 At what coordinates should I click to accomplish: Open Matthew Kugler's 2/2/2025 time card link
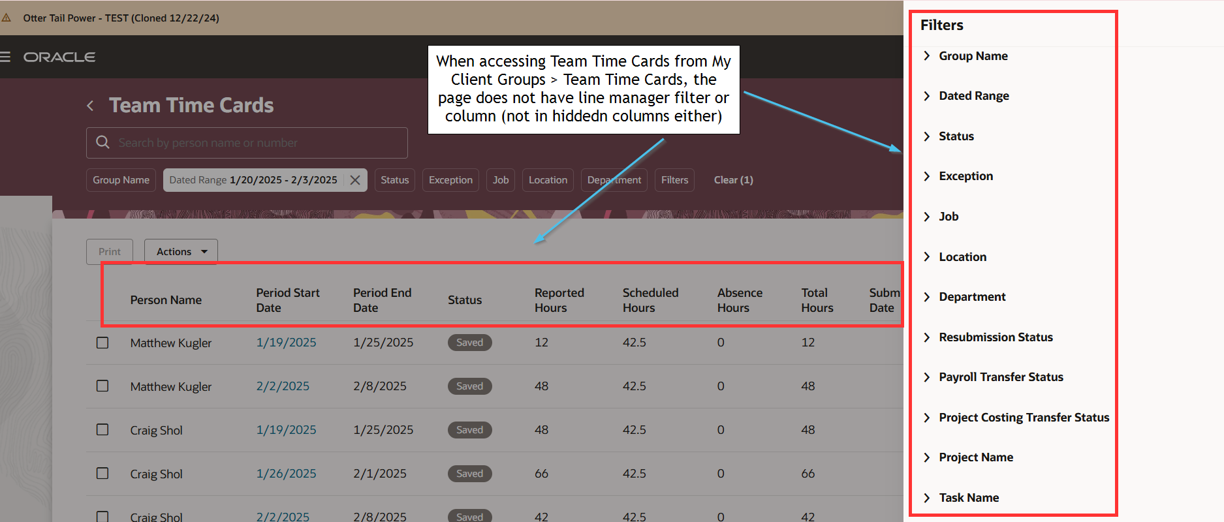[283, 386]
